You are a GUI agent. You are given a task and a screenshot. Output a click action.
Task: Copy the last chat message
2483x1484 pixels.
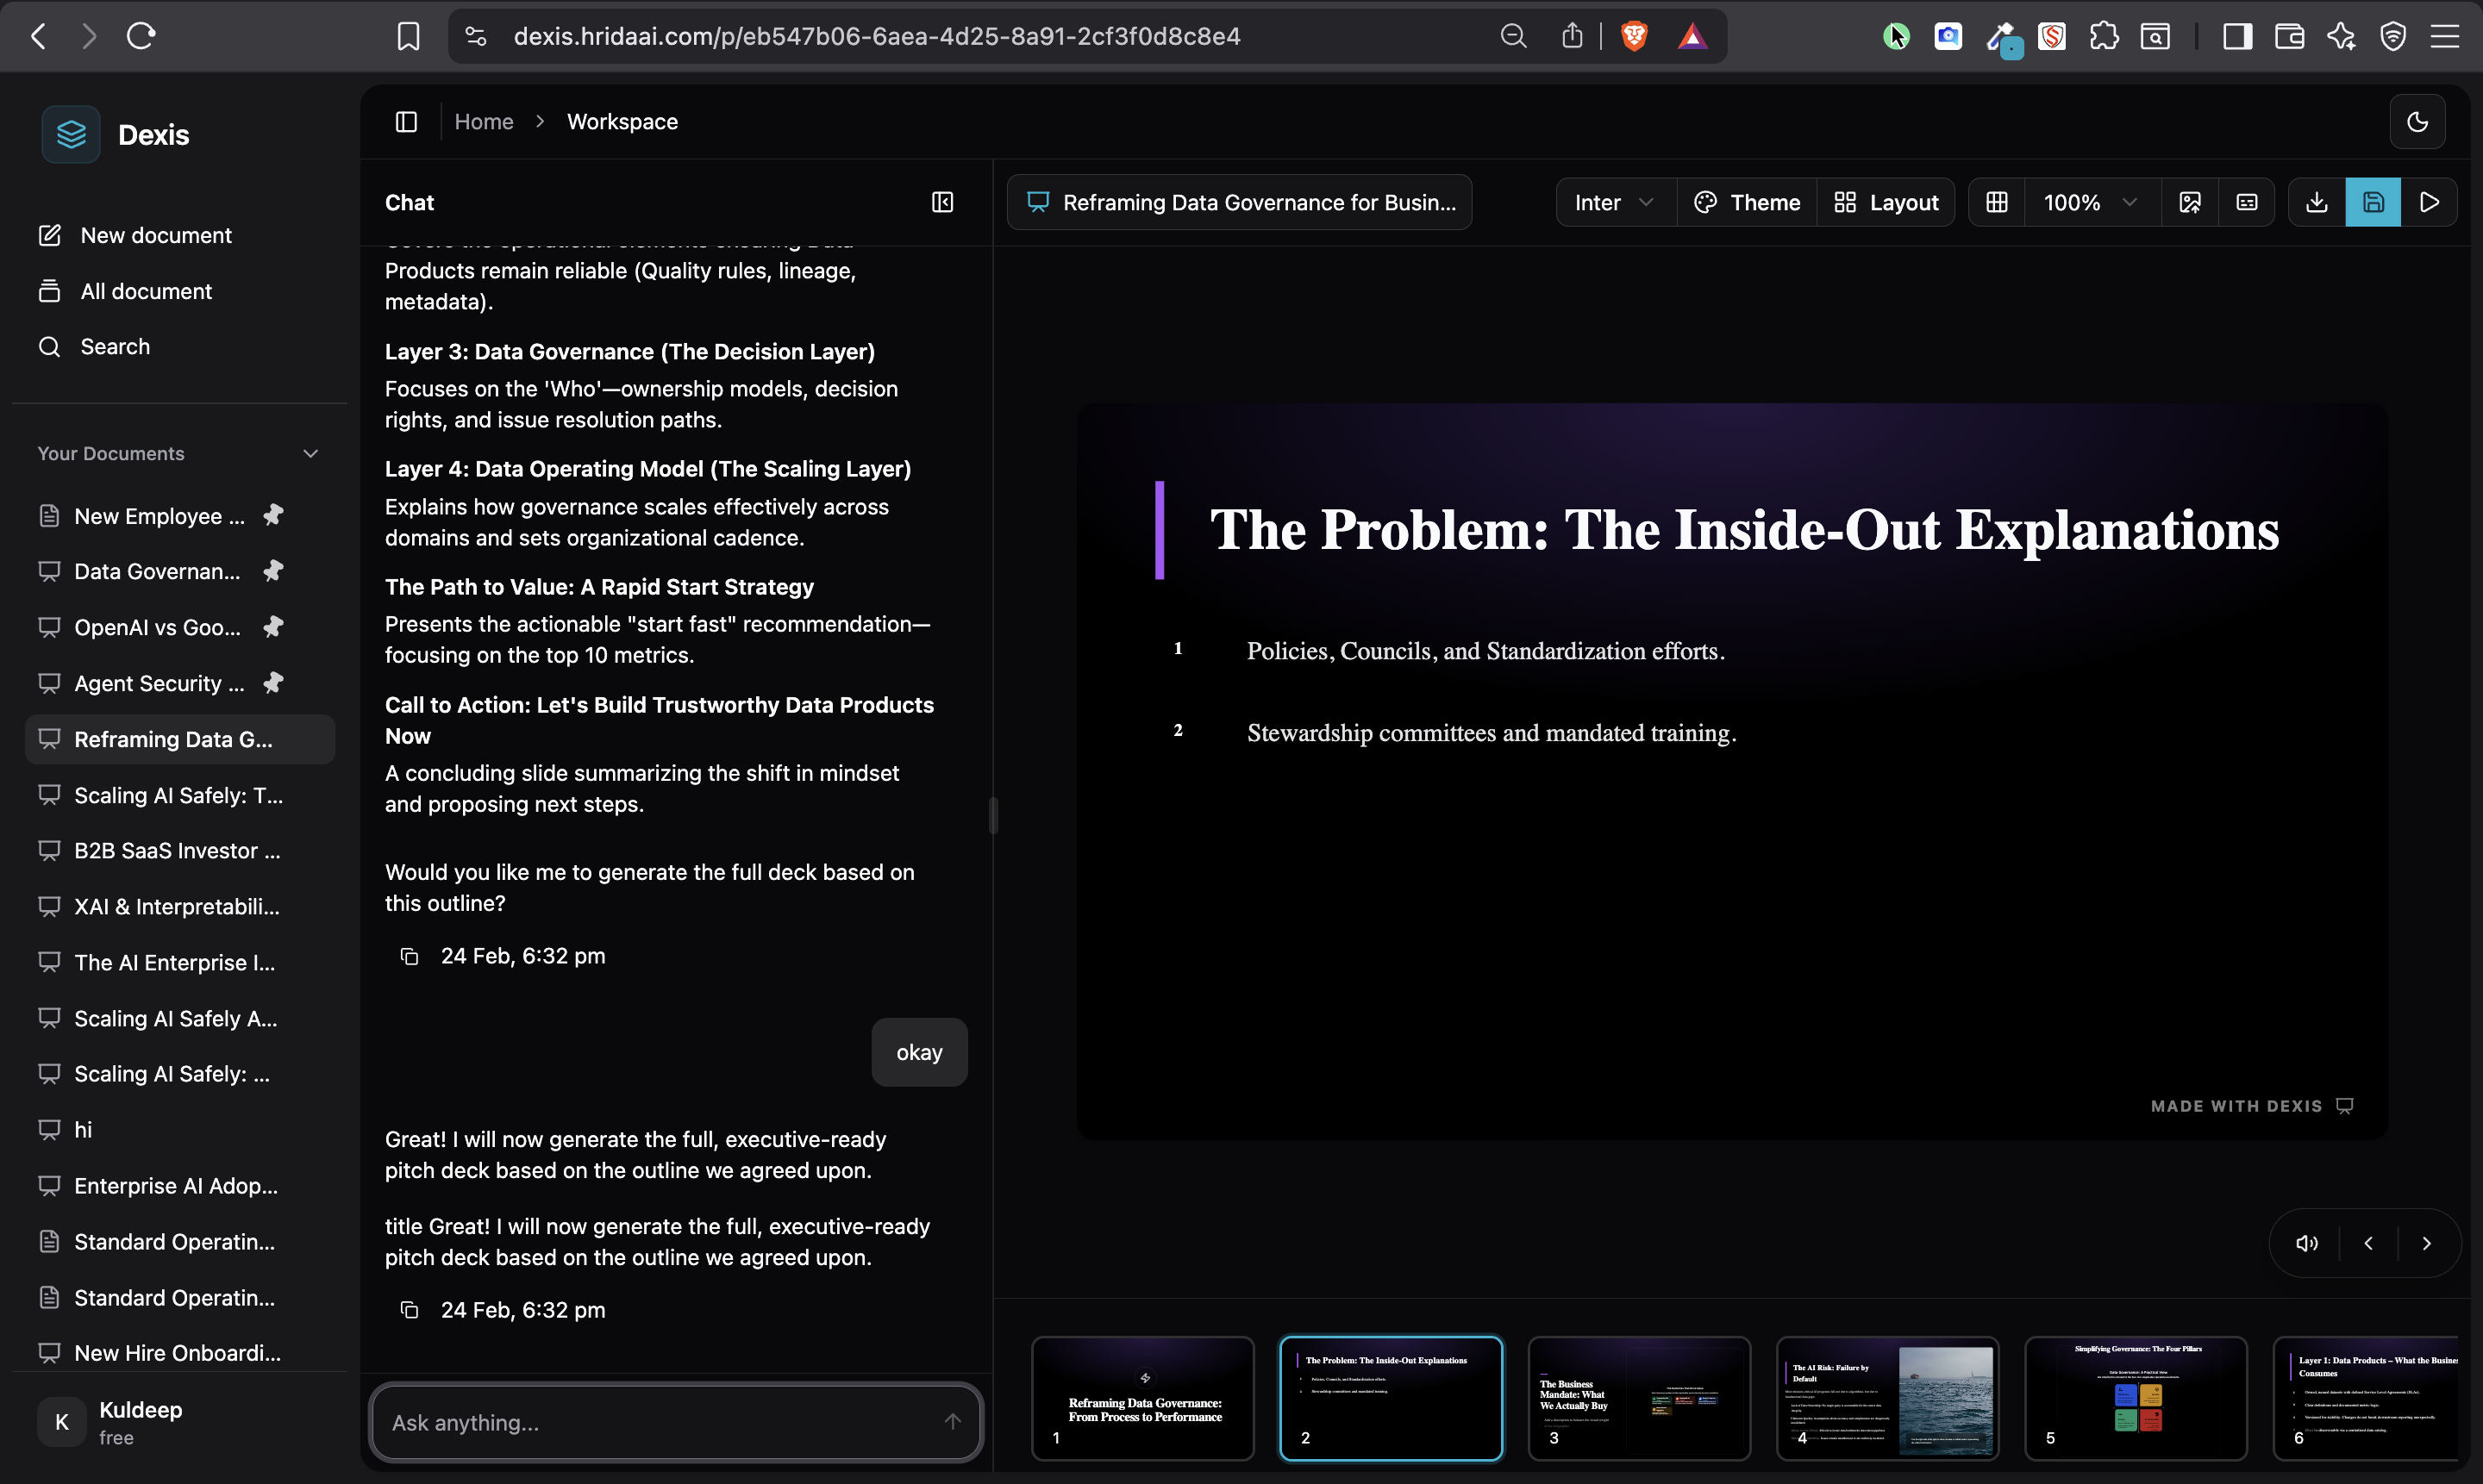point(410,1310)
